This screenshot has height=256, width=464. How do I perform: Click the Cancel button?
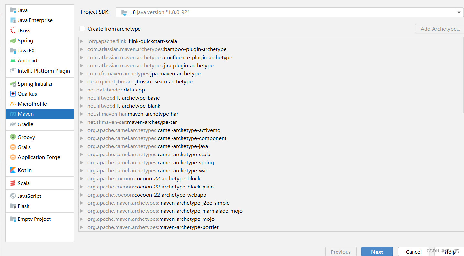coord(414,252)
